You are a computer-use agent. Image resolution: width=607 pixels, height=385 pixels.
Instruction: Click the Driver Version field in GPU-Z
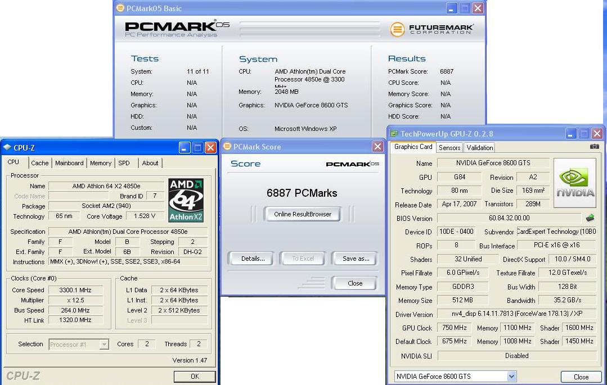click(x=517, y=314)
